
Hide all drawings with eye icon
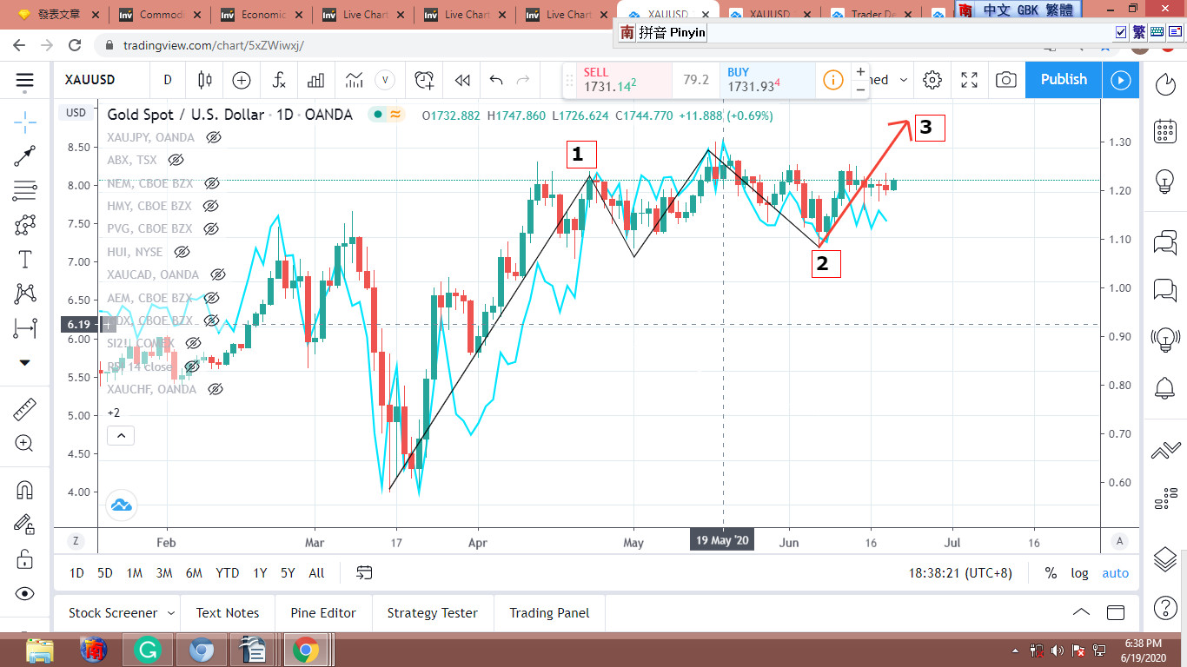24,594
